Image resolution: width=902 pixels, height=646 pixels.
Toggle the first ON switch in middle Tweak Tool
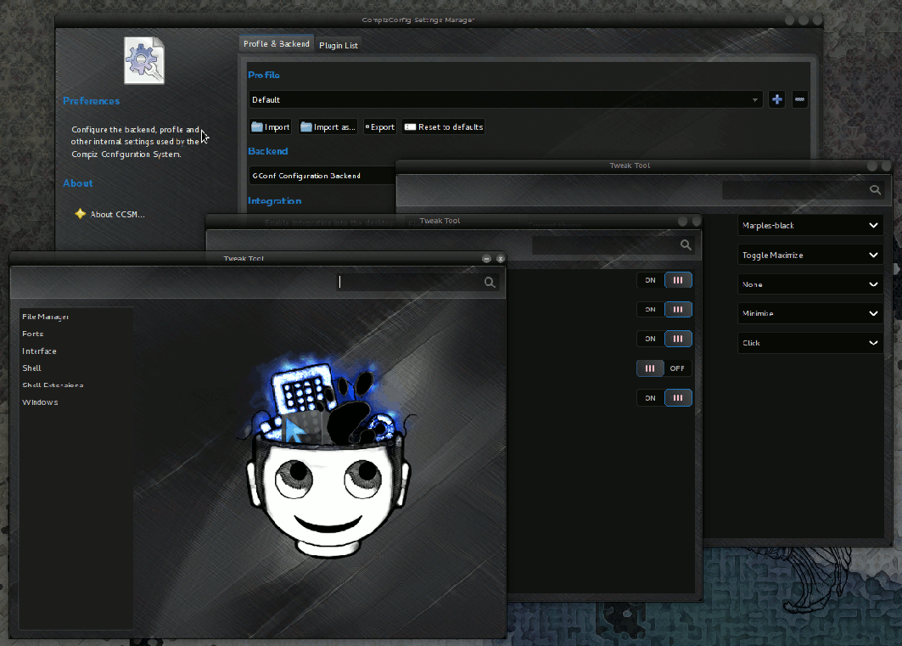664,280
